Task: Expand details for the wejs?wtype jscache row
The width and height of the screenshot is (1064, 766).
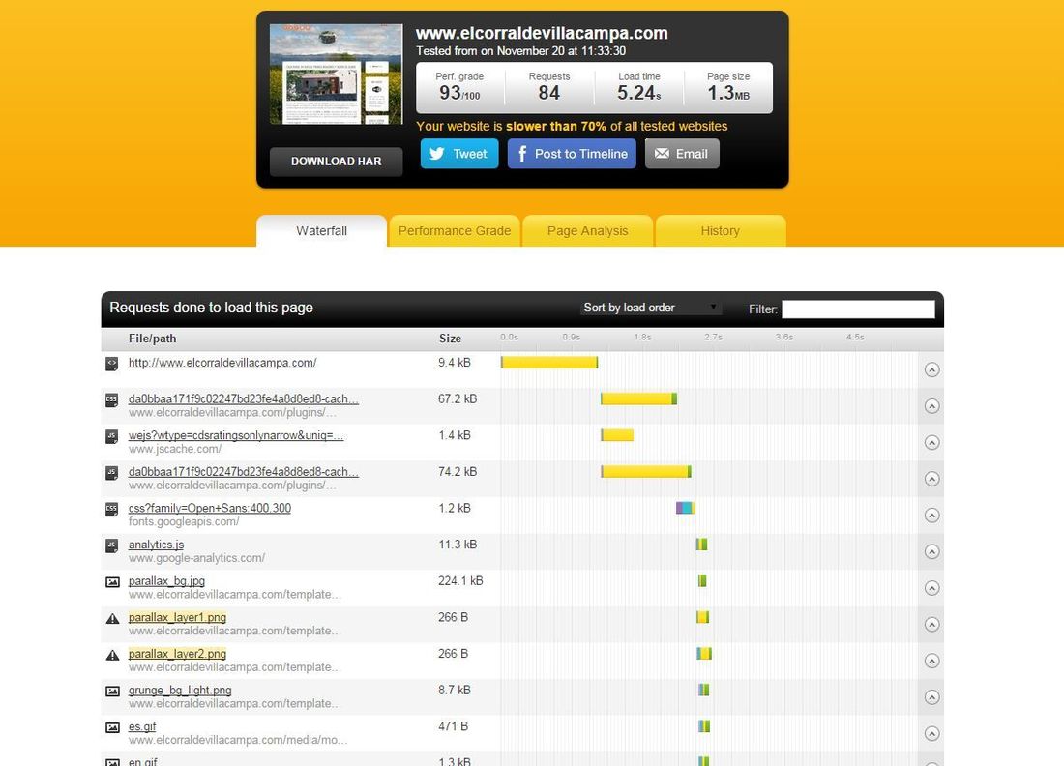Action: click(x=931, y=442)
